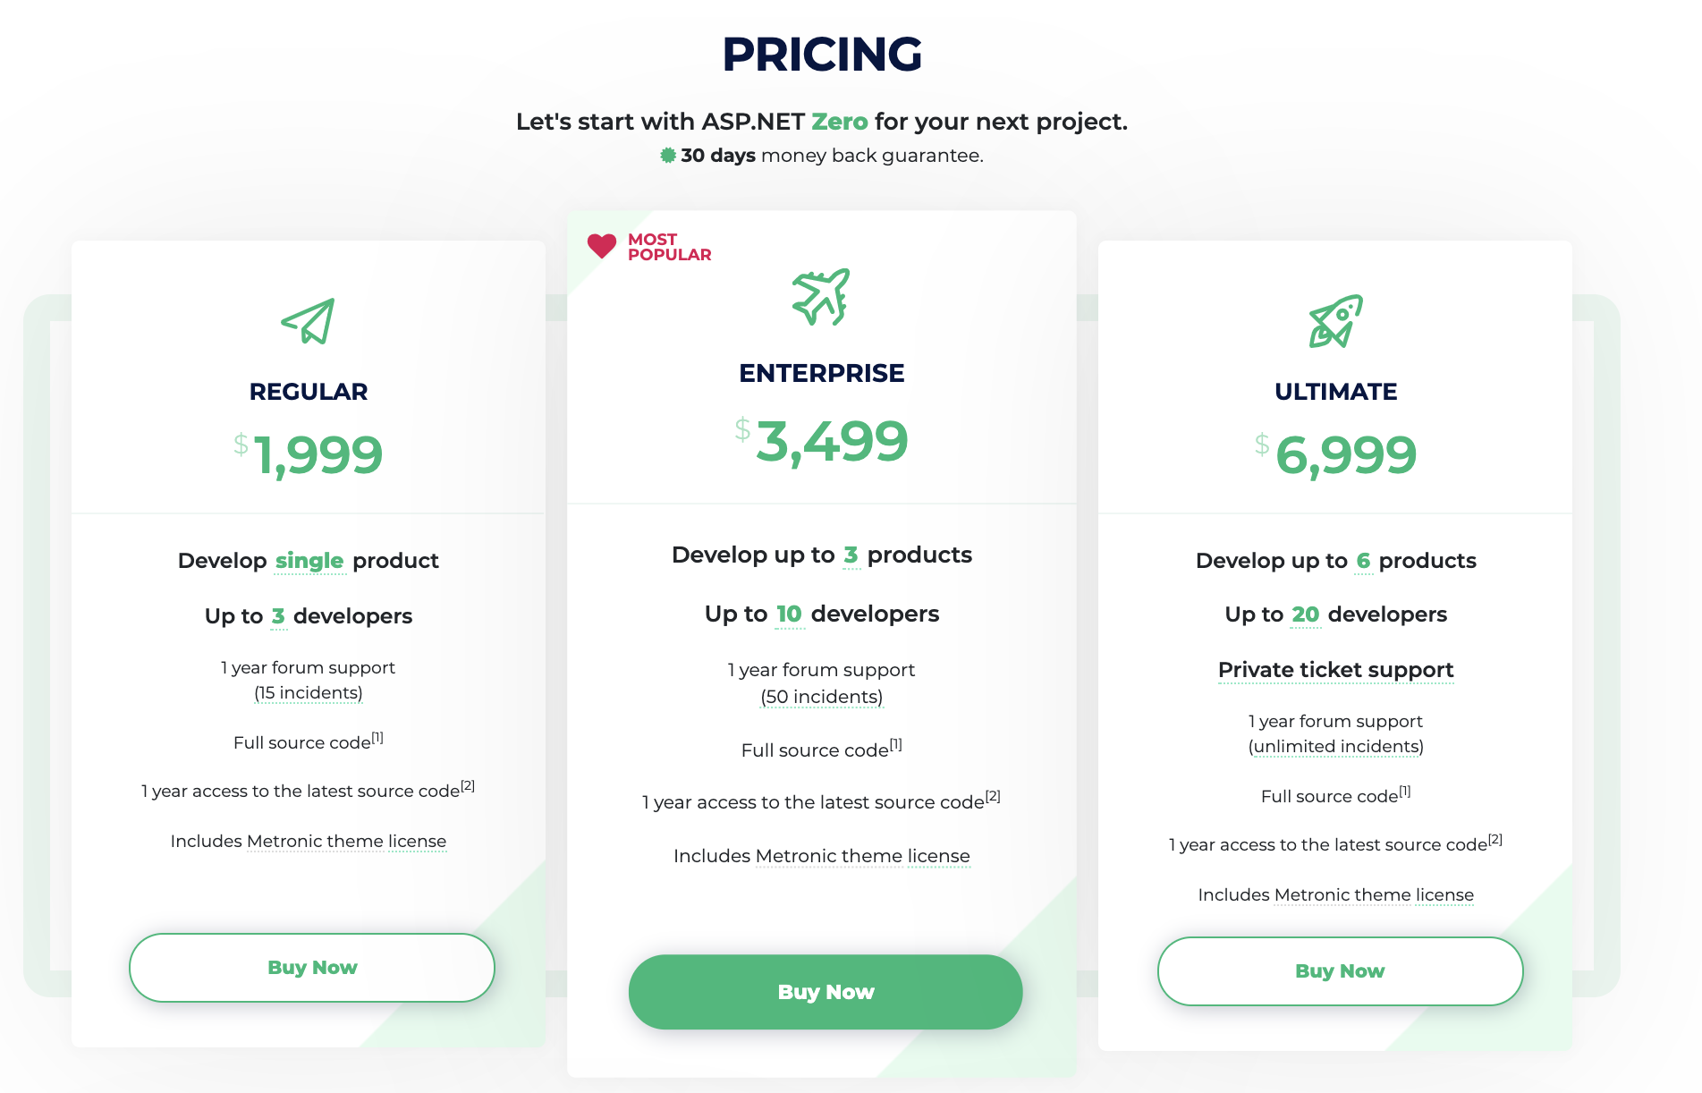Click "Private ticket support" in Ultimate plan

point(1335,670)
